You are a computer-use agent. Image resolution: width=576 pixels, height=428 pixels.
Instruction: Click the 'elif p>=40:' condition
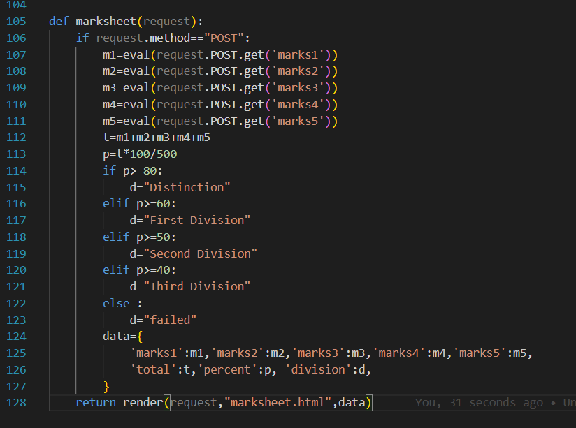[139, 270]
